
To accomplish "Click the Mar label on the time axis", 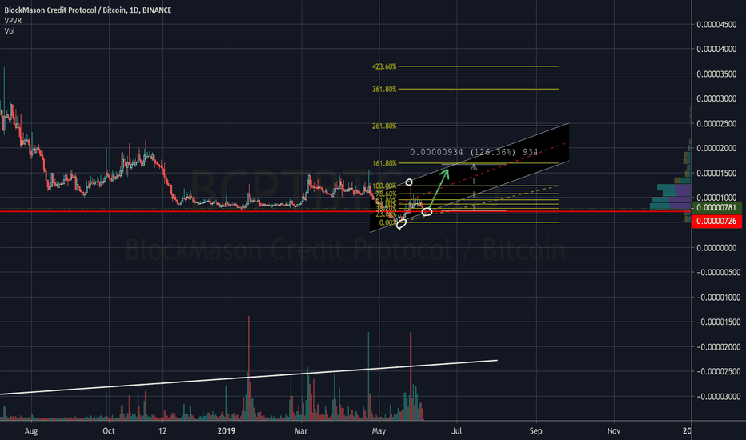I will 301,431.
